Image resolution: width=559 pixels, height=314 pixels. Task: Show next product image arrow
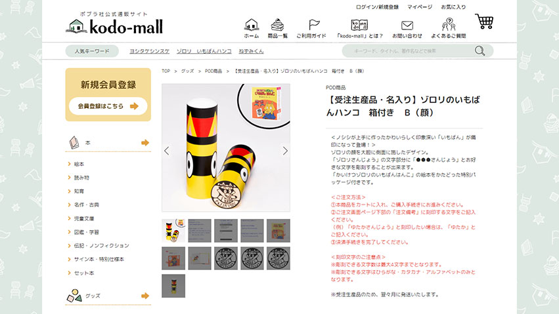click(x=285, y=151)
